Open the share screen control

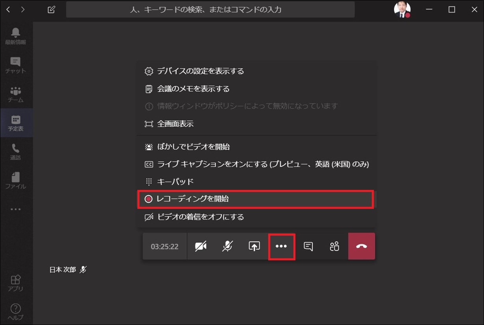[254, 246]
